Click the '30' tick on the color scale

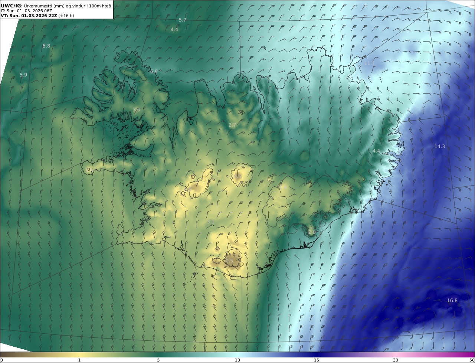(x=396, y=360)
